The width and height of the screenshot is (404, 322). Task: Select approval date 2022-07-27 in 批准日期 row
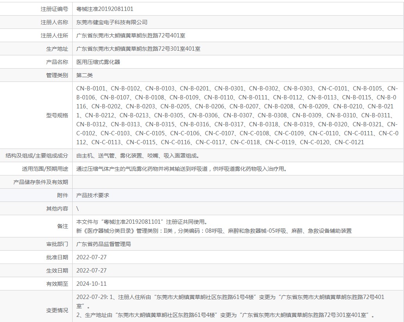(x=91, y=257)
